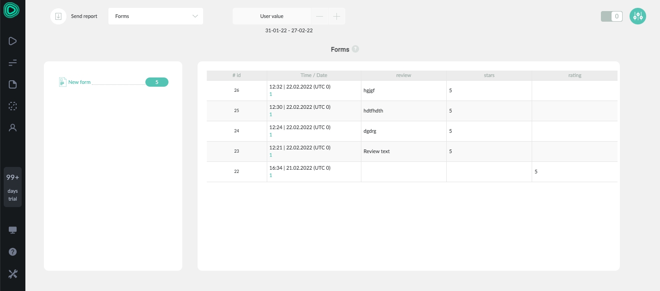Click the help tooltip beside the Forms title
660x291 pixels.
tap(355, 49)
